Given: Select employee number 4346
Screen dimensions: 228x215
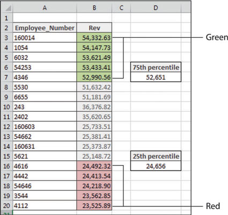Looking at the screenshot, I should (45, 77).
